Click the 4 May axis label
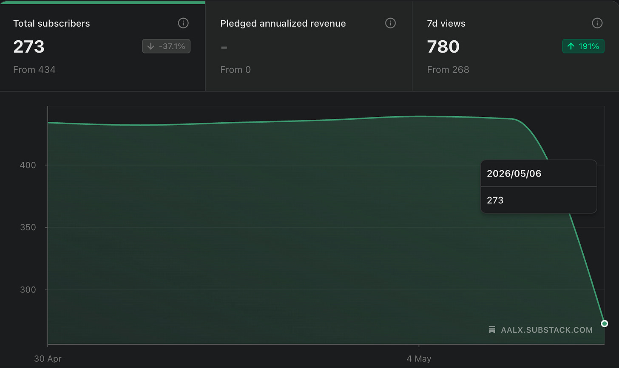The image size is (619, 368). coord(419,359)
